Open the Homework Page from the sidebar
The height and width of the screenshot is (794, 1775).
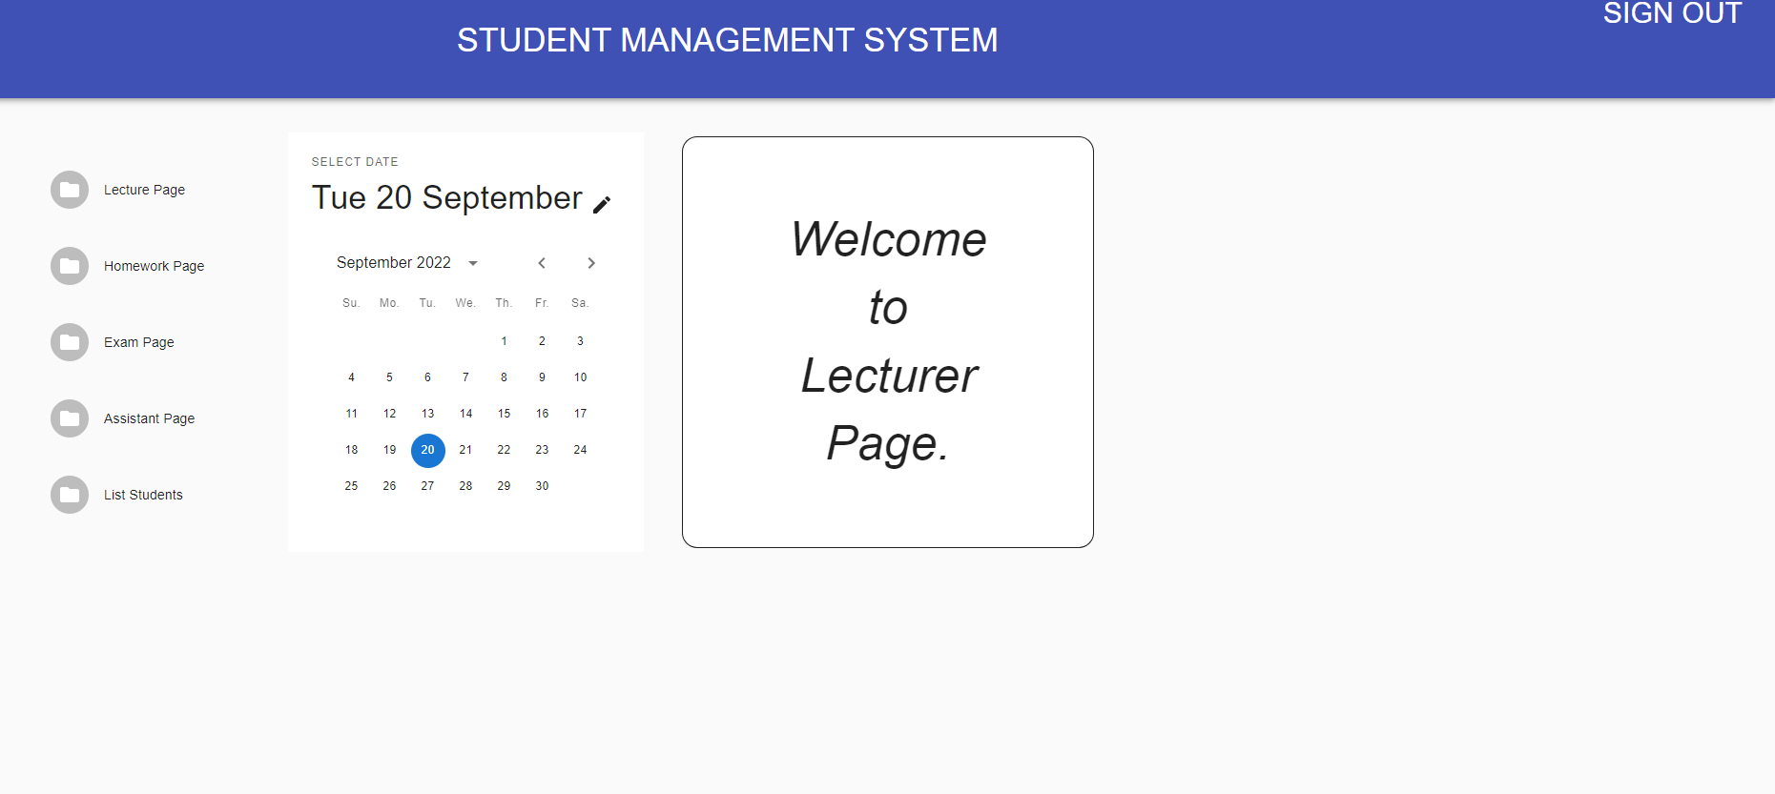(154, 266)
